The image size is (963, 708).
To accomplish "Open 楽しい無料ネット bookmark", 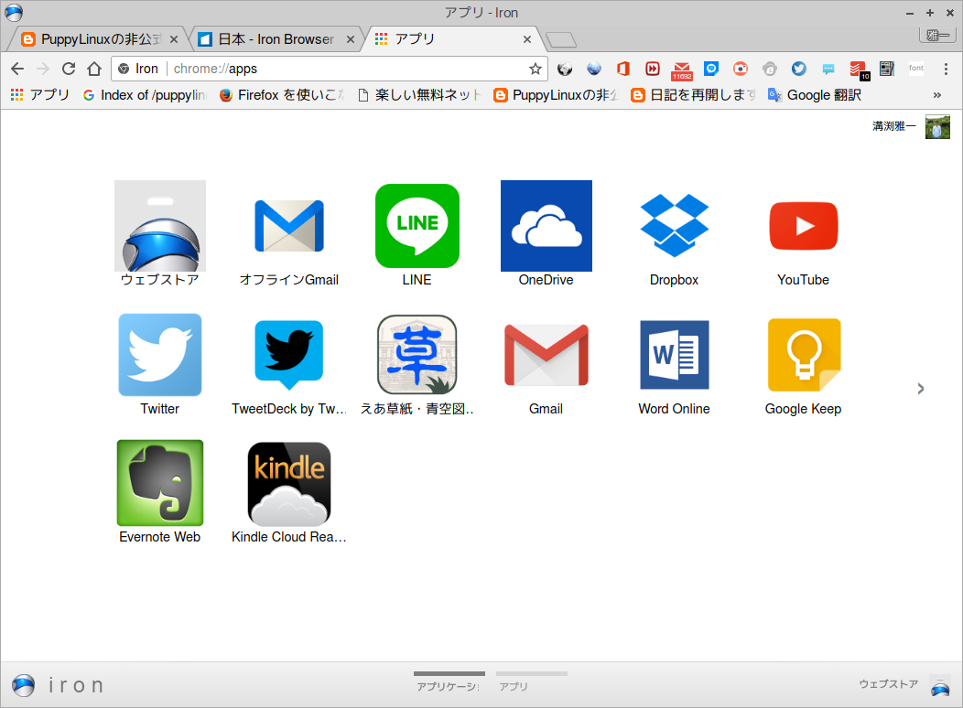I will click(420, 95).
